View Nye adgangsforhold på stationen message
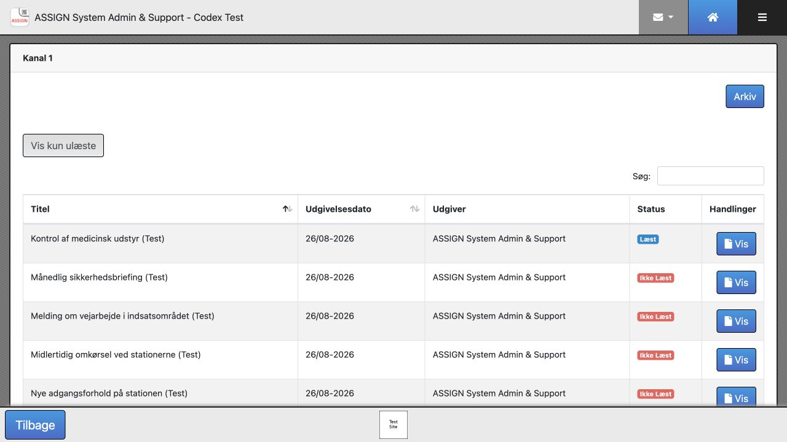This screenshot has width=787, height=442. [736, 397]
